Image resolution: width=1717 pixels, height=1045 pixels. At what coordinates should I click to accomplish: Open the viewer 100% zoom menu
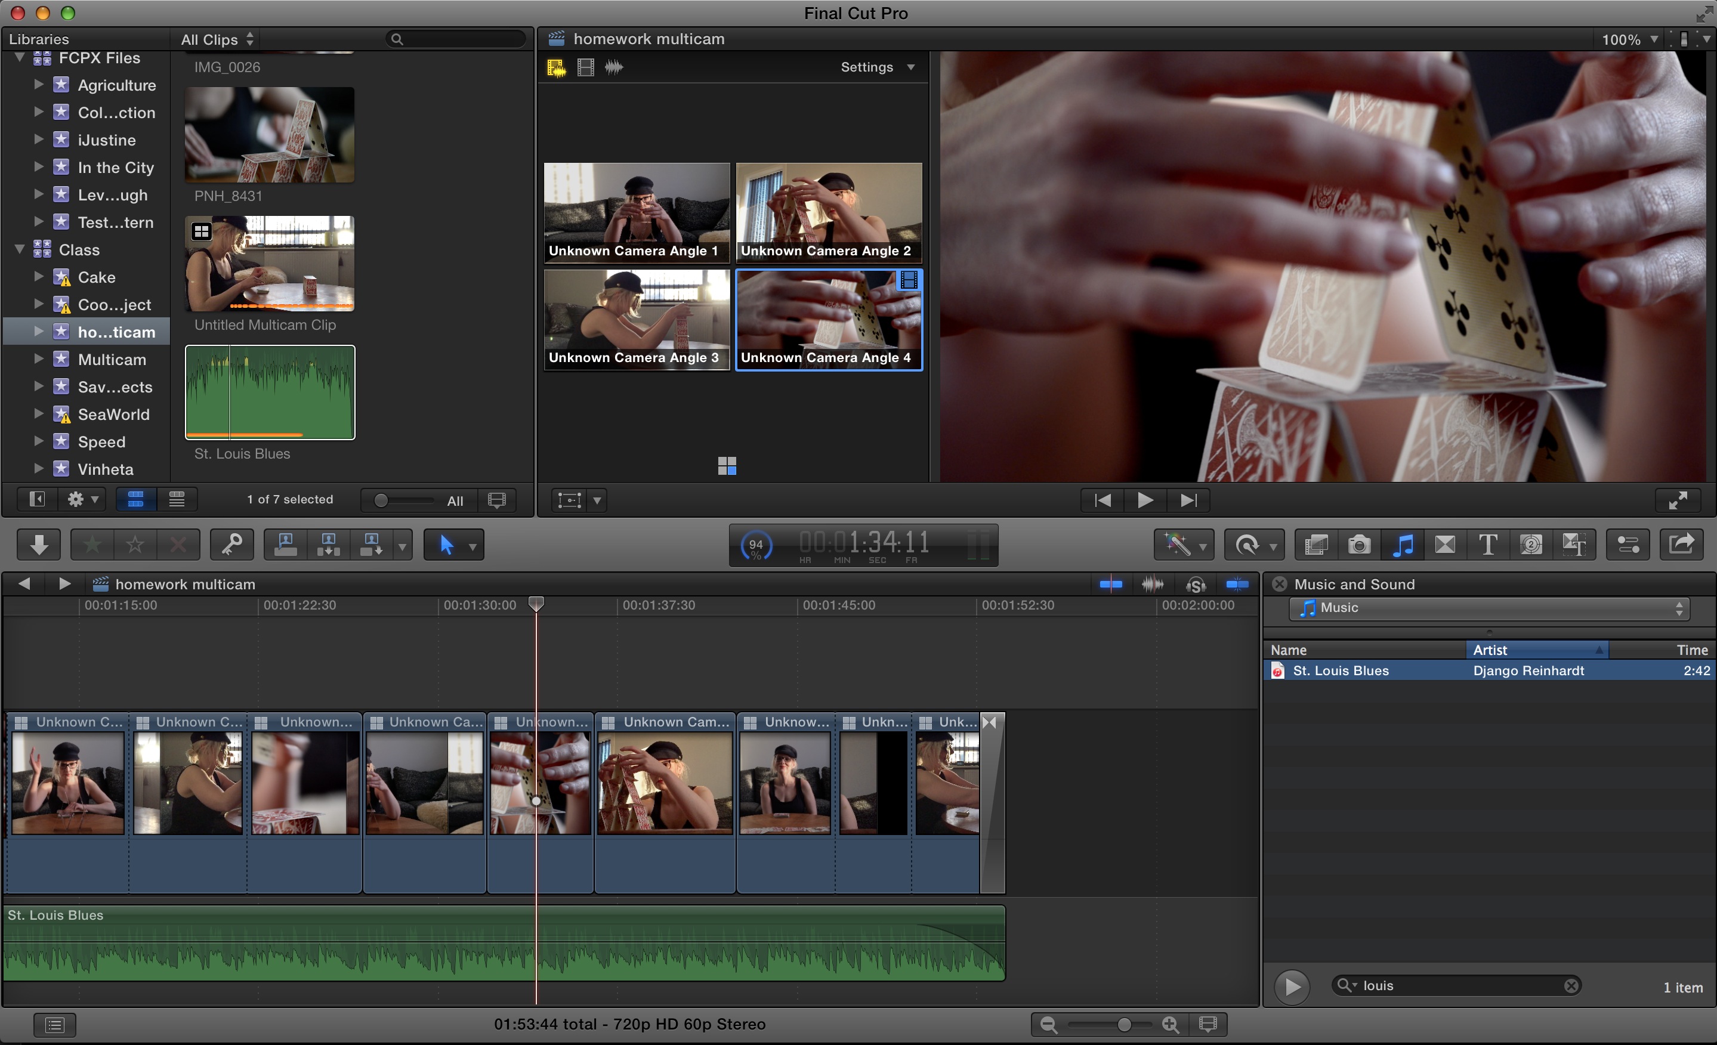click(1629, 40)
